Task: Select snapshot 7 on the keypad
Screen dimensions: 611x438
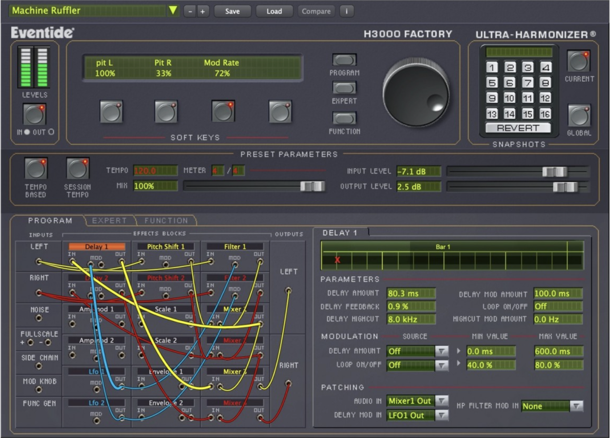Action: pos(527,83)
